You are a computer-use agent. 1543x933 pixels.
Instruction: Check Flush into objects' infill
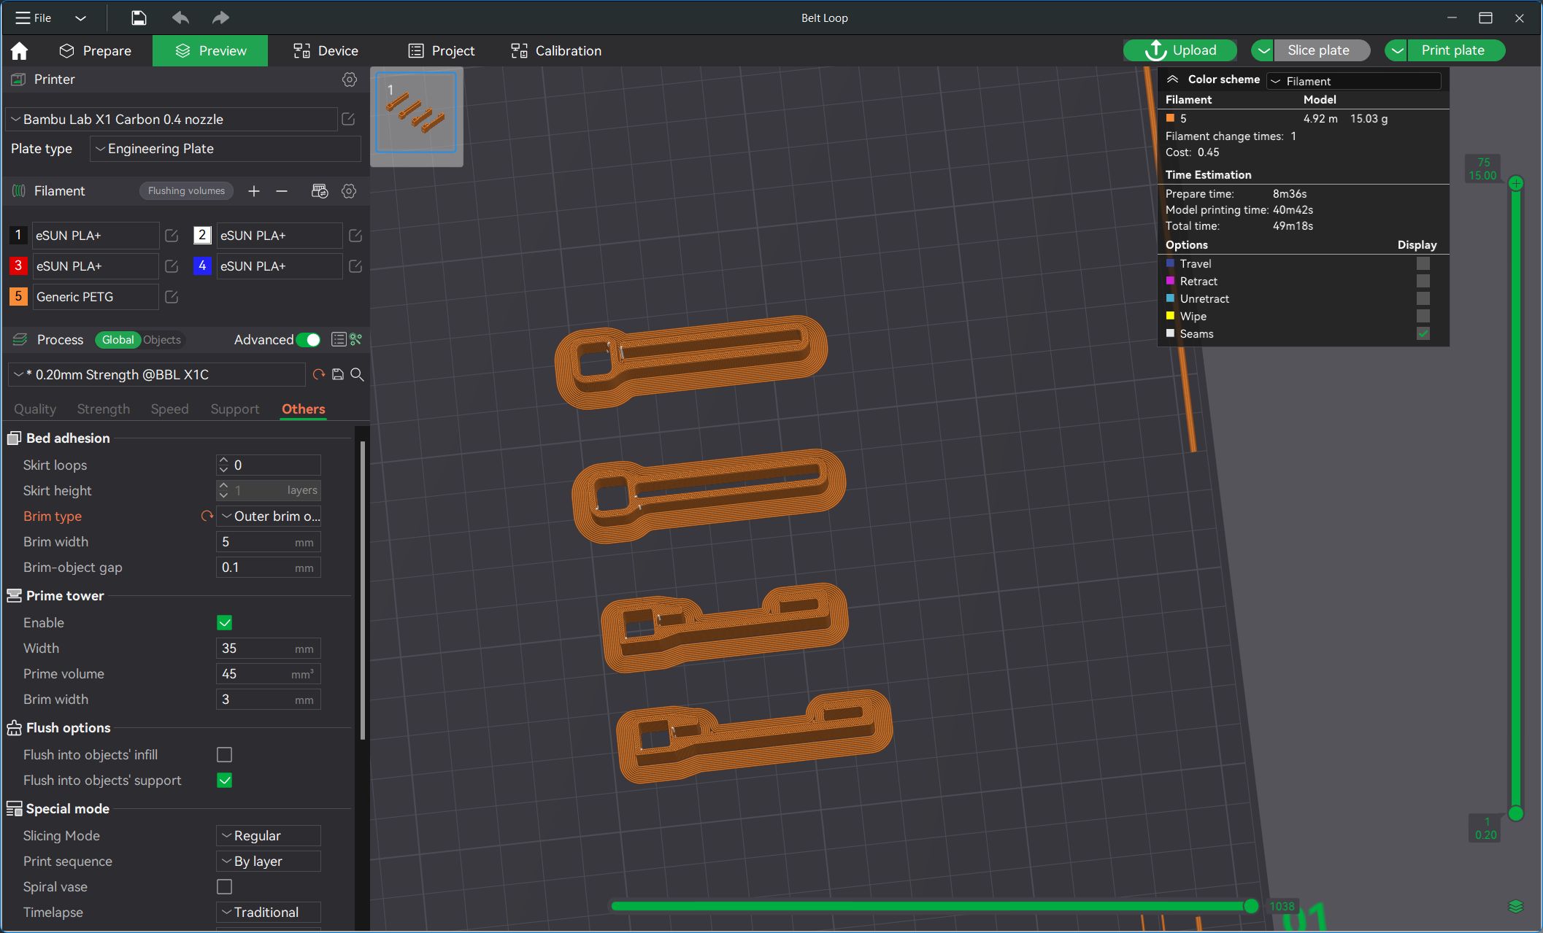(x=225, y=755)
